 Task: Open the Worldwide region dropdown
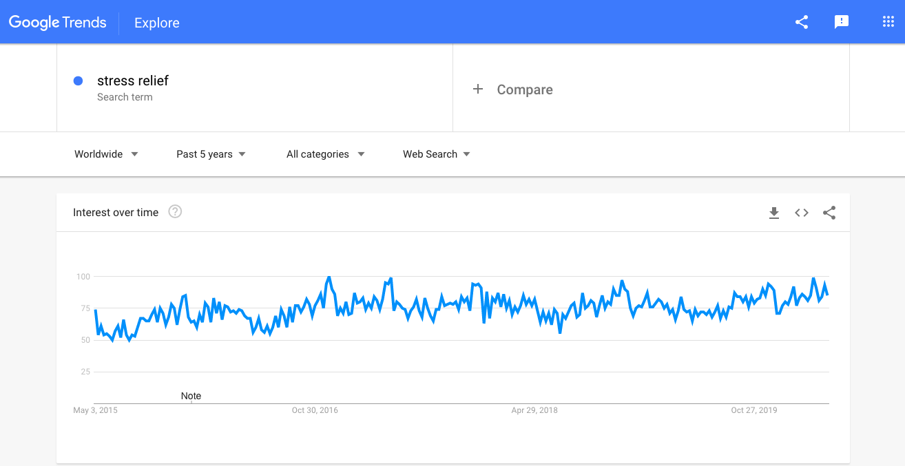[105, 154]
